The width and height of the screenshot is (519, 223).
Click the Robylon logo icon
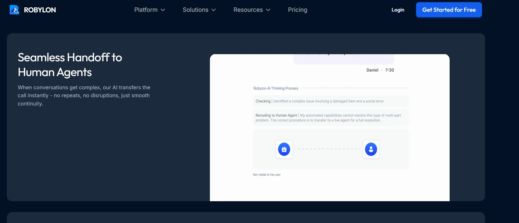[x=14, y=10]
